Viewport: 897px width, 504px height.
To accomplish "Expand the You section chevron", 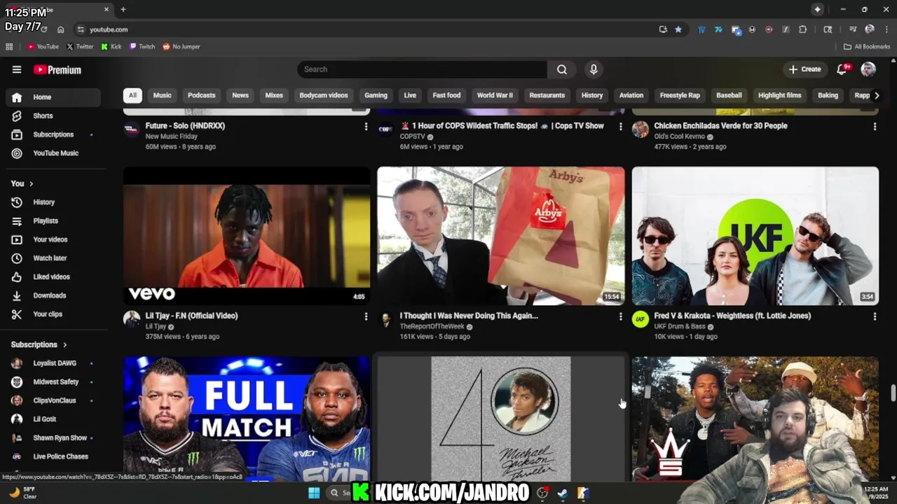I will pyautogui.click(x=31, y=183).
